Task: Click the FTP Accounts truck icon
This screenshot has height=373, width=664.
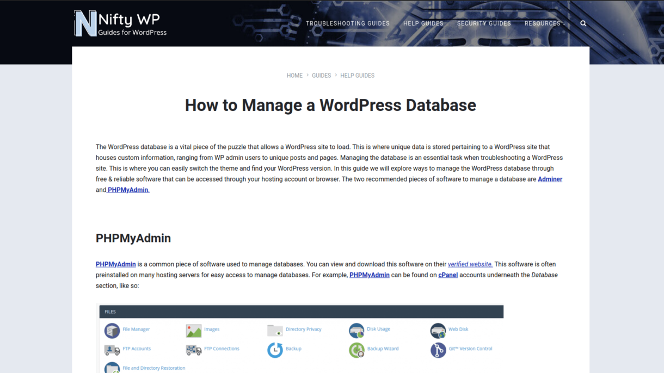Action: [112, 350]
